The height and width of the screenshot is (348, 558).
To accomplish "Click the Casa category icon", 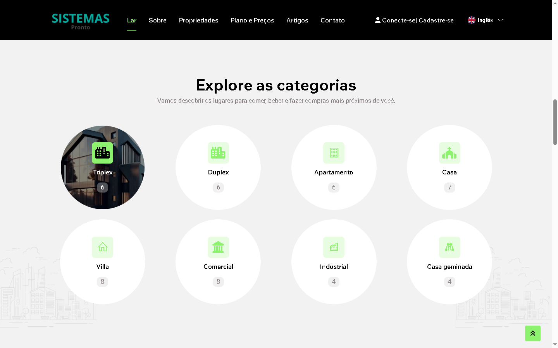I will tap(449, 153).
